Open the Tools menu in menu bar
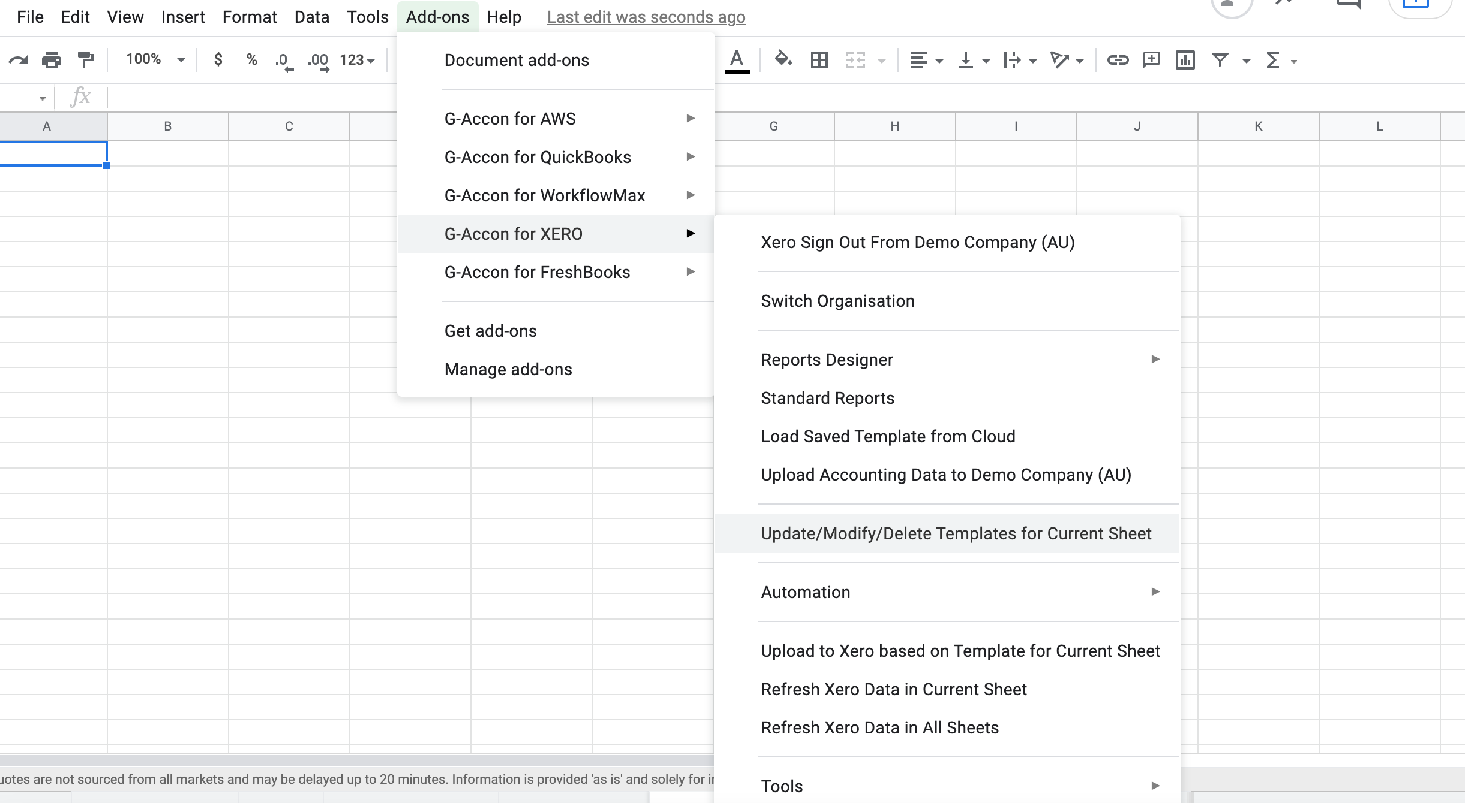This screenshot has height=803, width=1465. pos(368,17)
